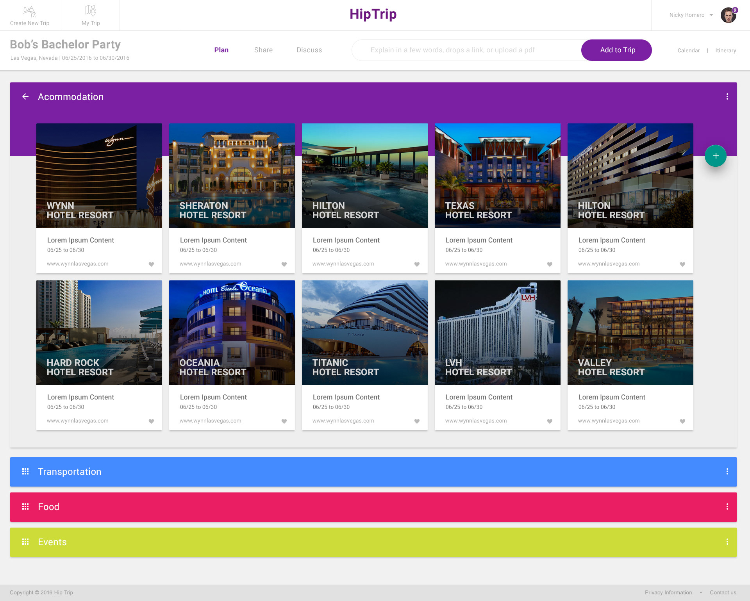Open Acommodation three-dot options menu
The image size is (750, 601).
727,96
